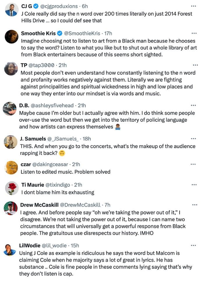Open three-dot menu on D.B.'s tweet
The width and height of the screenshot is (201, 282).
193,105
